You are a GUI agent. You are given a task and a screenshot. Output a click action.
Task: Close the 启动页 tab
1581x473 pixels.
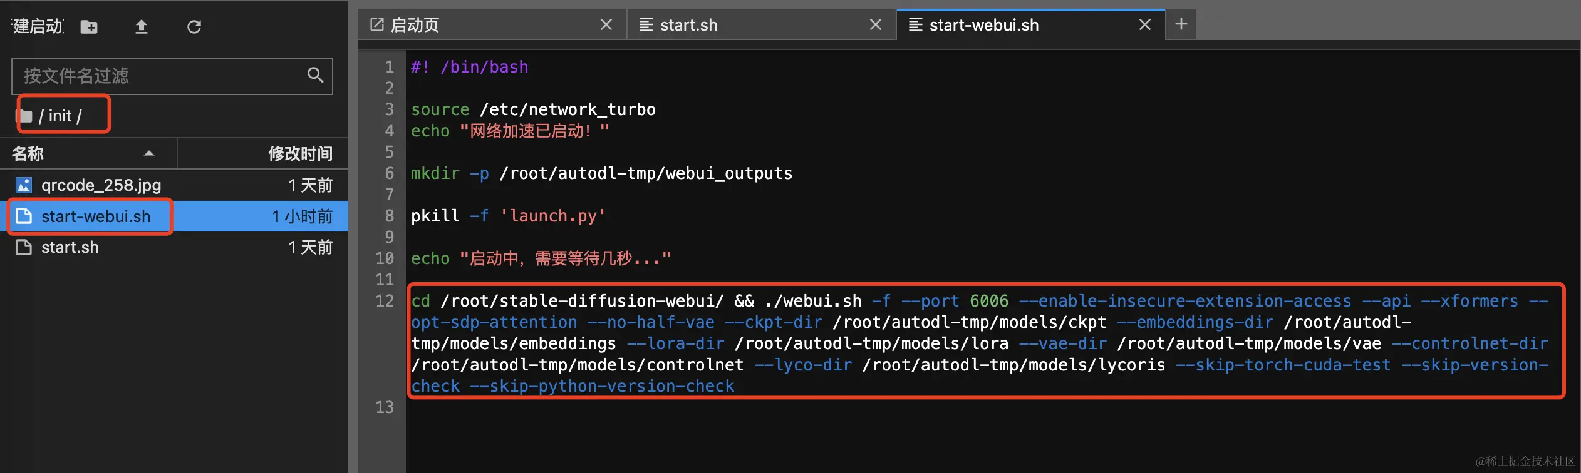pos(606,24)
